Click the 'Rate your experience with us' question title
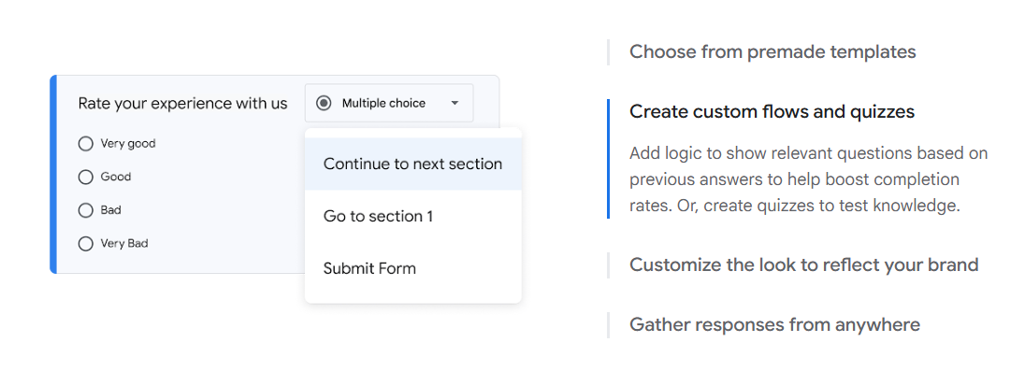The image size is (1025, 371). 182,103
